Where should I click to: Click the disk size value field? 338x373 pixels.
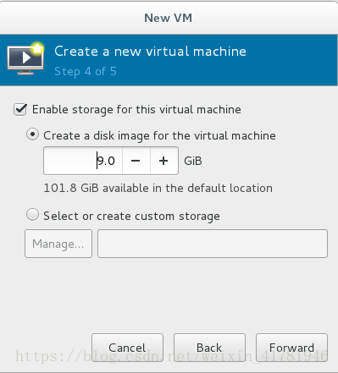pos(83,161)
